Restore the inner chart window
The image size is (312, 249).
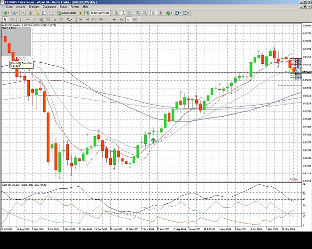click(x=305, y=7)
